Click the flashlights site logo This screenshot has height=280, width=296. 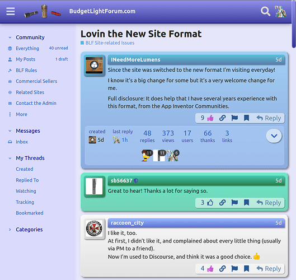(43, 12)
